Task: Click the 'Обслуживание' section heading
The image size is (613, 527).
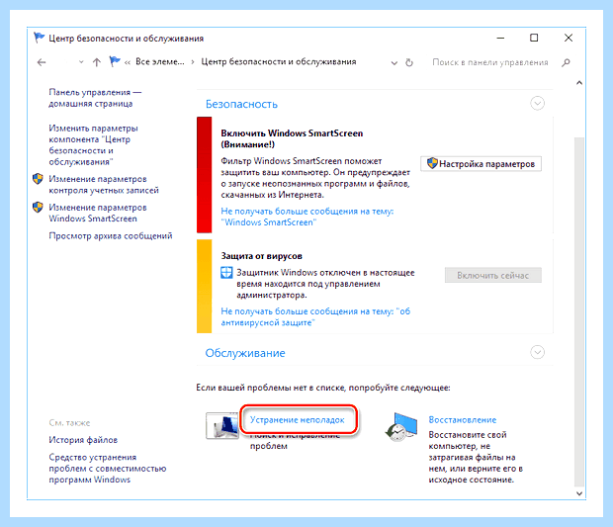Action: (245, 353)
